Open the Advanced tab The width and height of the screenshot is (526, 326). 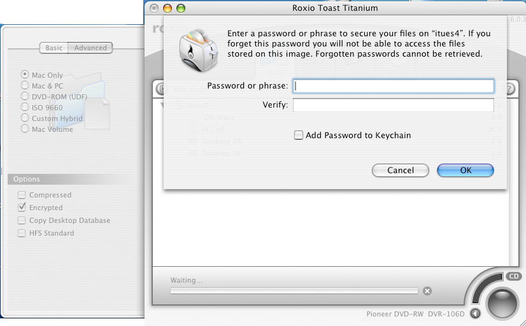click(x=90, y=48)
